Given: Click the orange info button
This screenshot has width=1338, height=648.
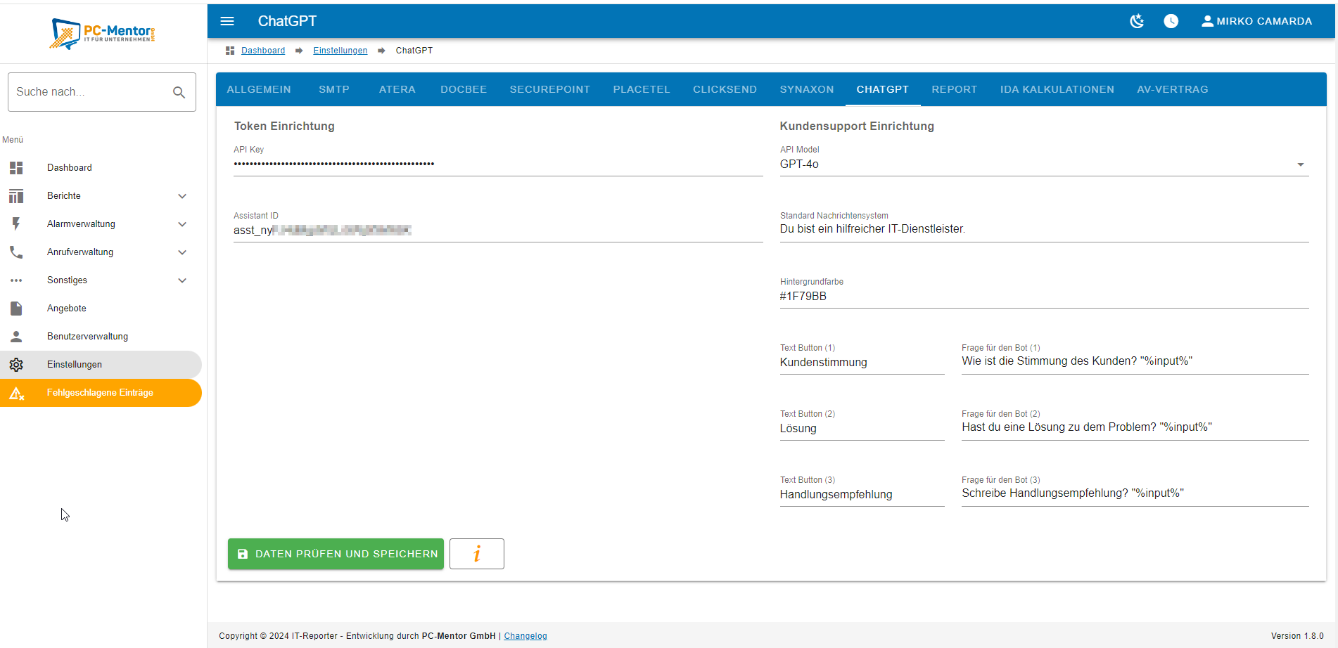Looking at the screenshot, I should [x=477, y=554].
